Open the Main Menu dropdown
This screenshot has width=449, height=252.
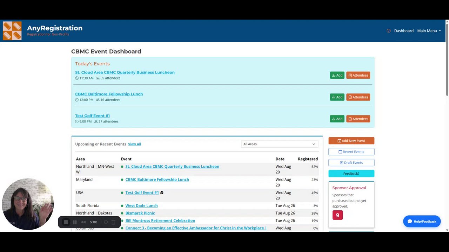click(429, 31)
